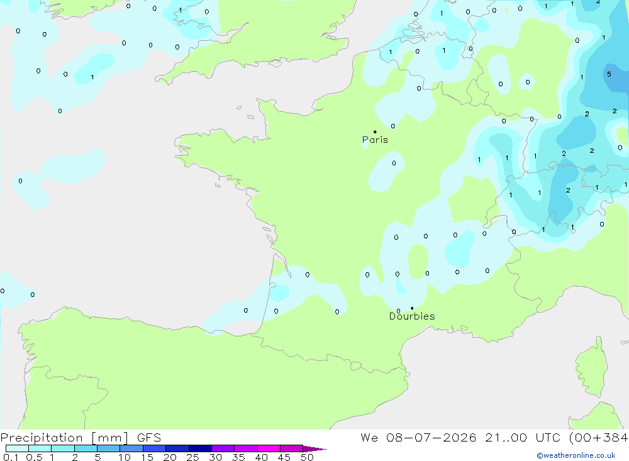Select the 10–15 mm legend color swatch
The width and height of the screenshot is (629, 461).
[x=131, y=448]
